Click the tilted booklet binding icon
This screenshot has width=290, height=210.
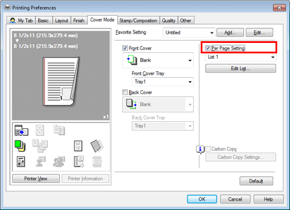pos(97,146)
